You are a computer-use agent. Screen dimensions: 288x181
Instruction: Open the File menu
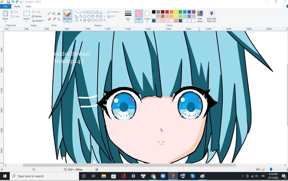point(6,6)
